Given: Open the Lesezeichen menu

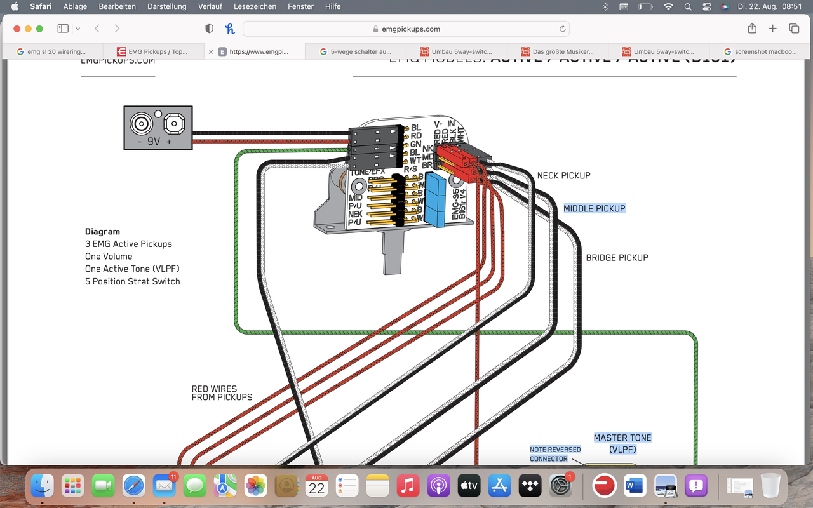Looking at the screenshot, I should click(x=255, y=6).
